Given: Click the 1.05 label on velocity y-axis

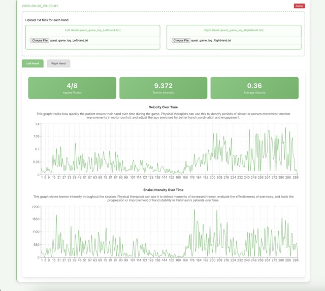Looking at the screenshot, I should click(36, 136).
